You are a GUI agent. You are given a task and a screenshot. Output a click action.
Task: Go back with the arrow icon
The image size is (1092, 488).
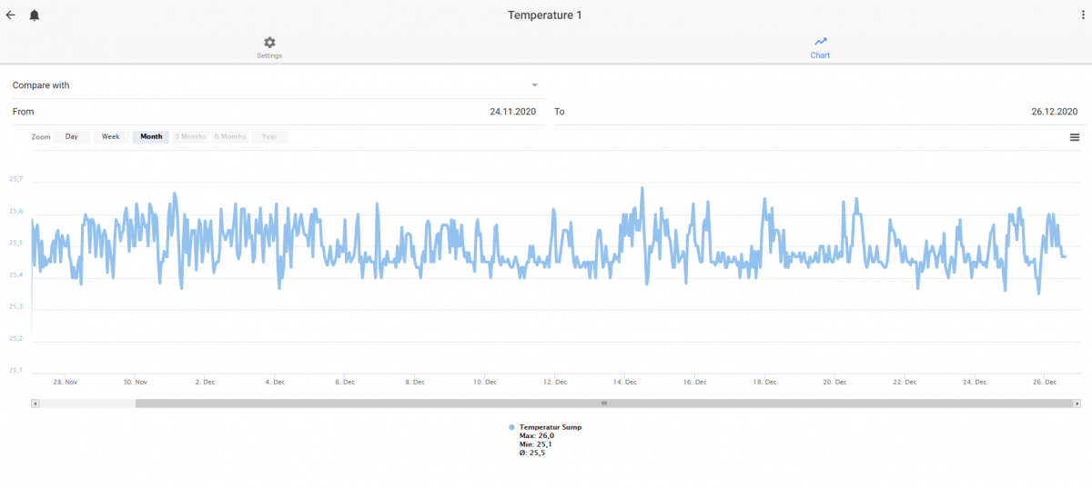coord(11,15)
